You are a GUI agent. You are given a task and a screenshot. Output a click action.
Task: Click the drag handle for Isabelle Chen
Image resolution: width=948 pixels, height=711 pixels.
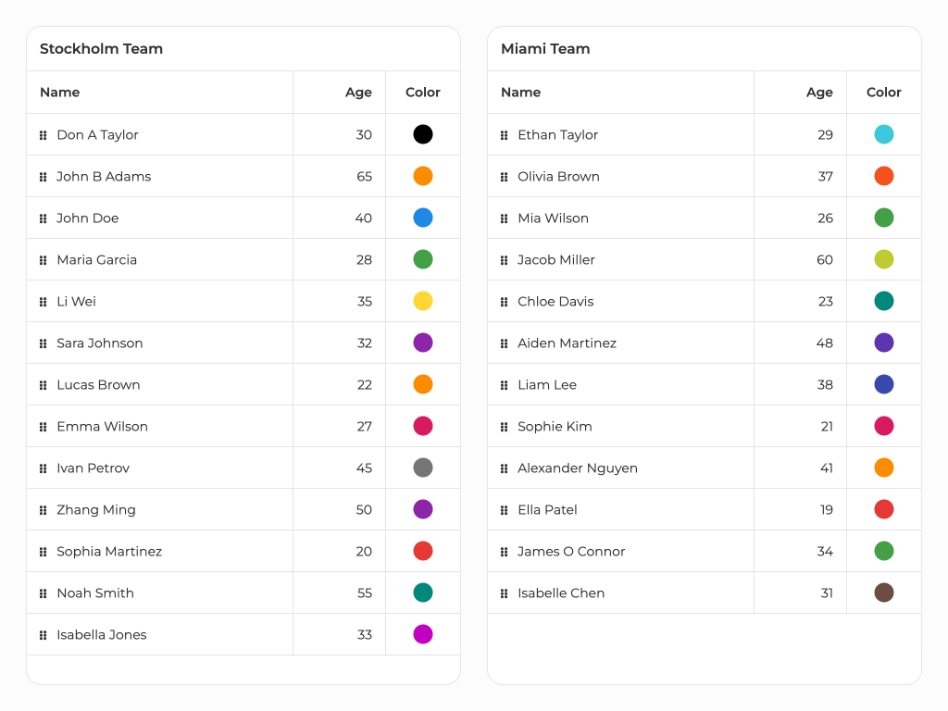(505, 593)
